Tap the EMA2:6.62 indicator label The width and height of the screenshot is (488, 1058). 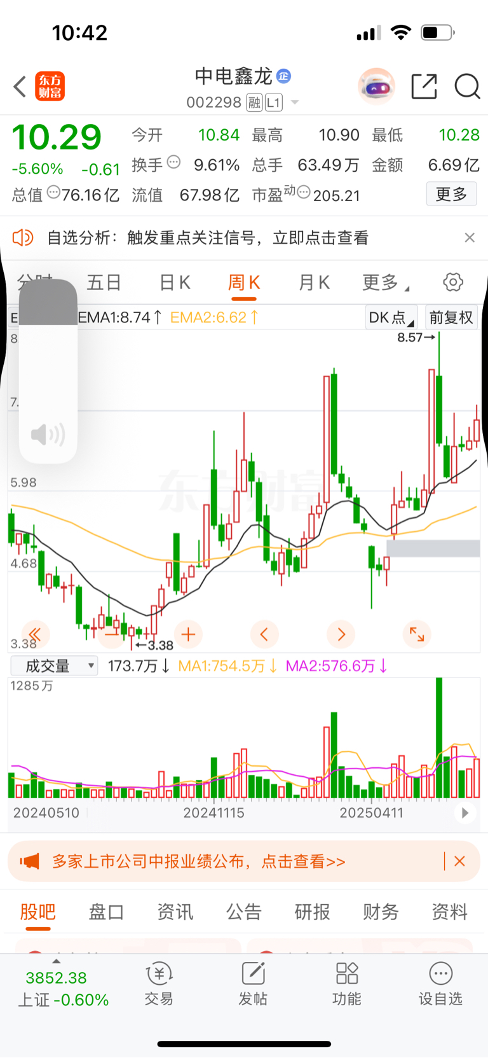point(214,317)
